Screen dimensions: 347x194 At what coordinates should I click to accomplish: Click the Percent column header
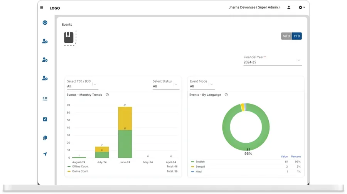(x=296, y=157)
